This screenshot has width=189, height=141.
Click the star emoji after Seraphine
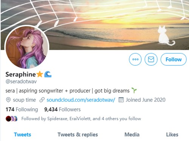(x=40, y=74)
